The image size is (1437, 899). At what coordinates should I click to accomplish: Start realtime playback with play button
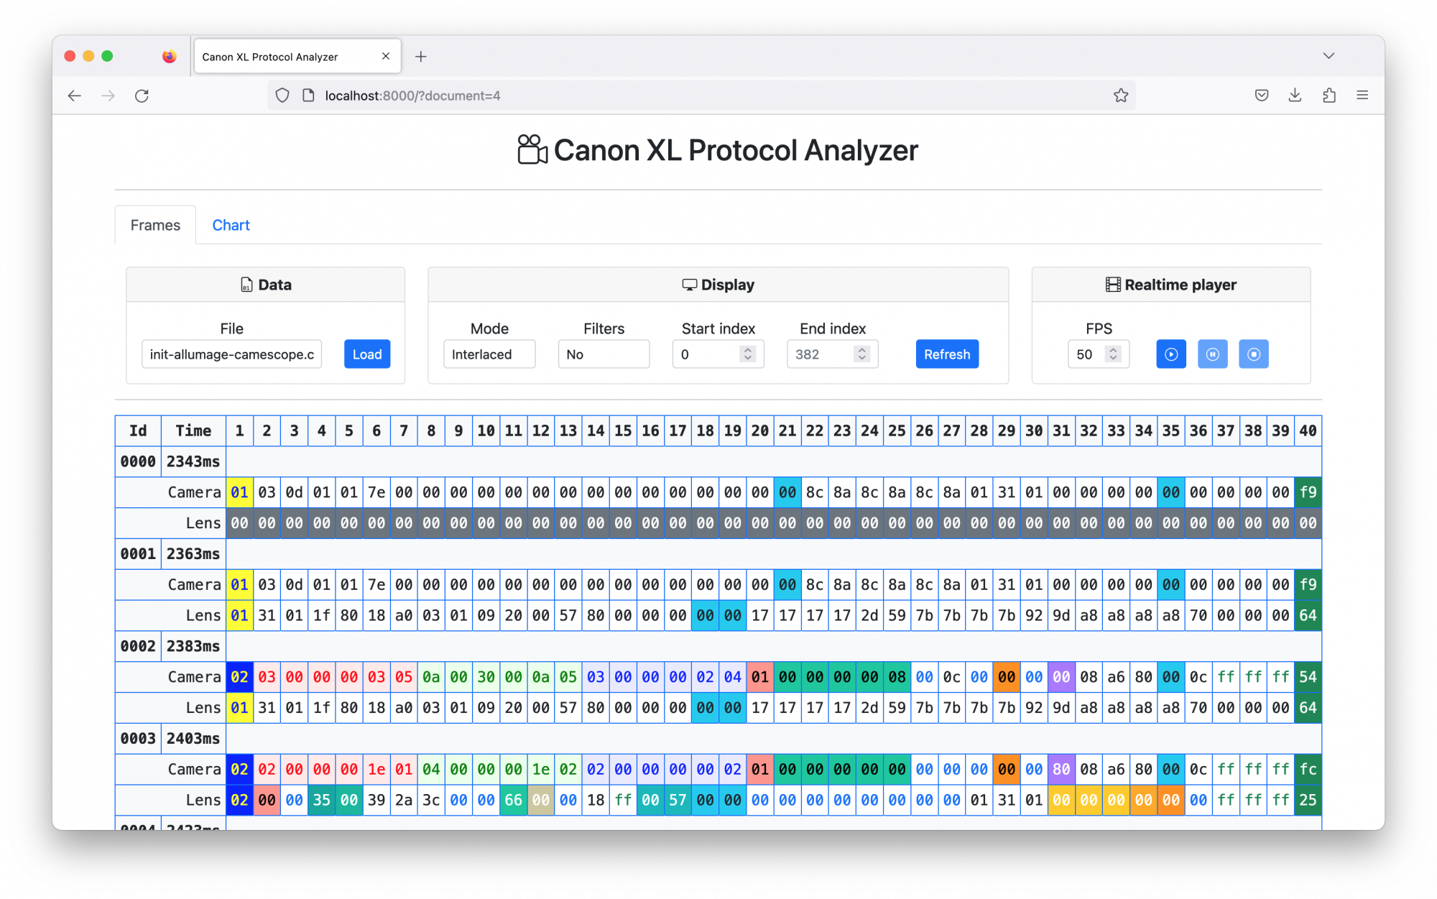(x=1170, y=354)
